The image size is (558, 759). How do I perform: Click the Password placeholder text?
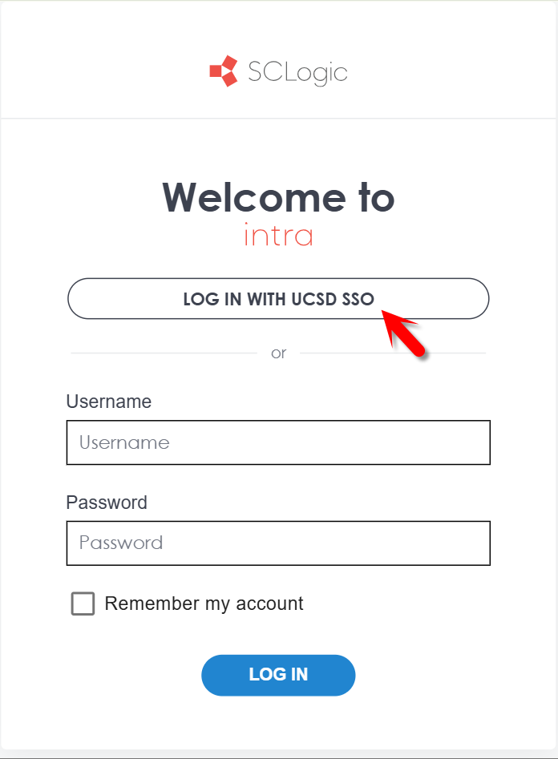click(x=120, y=543)
